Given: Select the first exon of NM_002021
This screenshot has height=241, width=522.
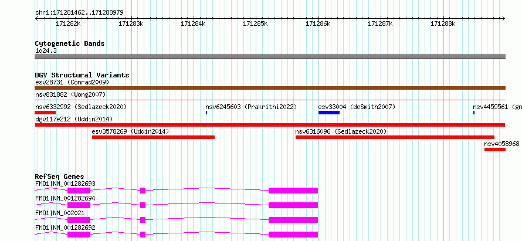Looking at the screenshot, I should click(x=79, y=220).
